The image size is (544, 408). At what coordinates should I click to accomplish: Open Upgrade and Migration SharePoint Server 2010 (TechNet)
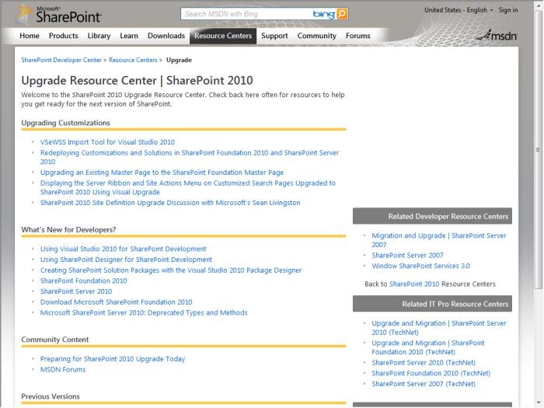click(x=439, y=327)
